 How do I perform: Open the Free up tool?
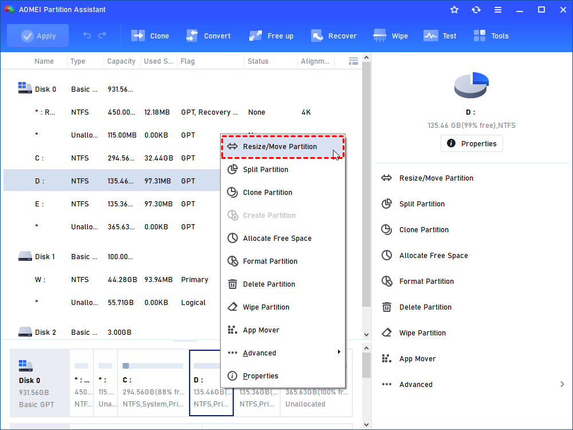(x=271, y=36)
